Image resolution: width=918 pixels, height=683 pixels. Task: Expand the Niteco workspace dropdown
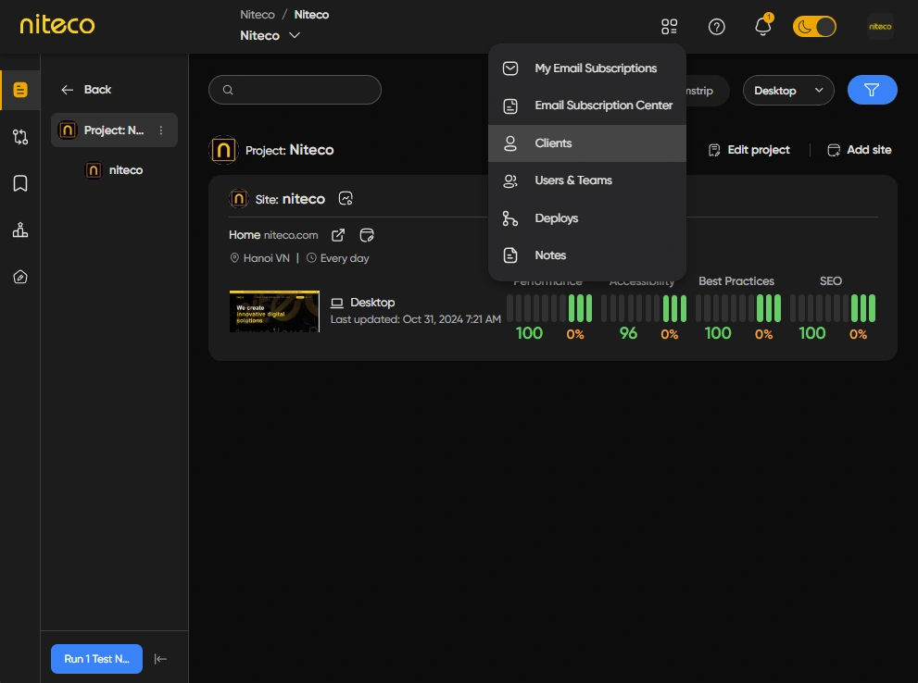[270, 36]
